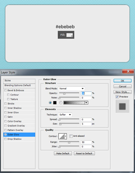Select the solid color glow radio button
Viewport: 135px width, 173px height.
pyautogui.click(x=50, y=103)
